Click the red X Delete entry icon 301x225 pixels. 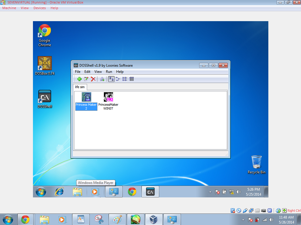click(x=93, y=79)
